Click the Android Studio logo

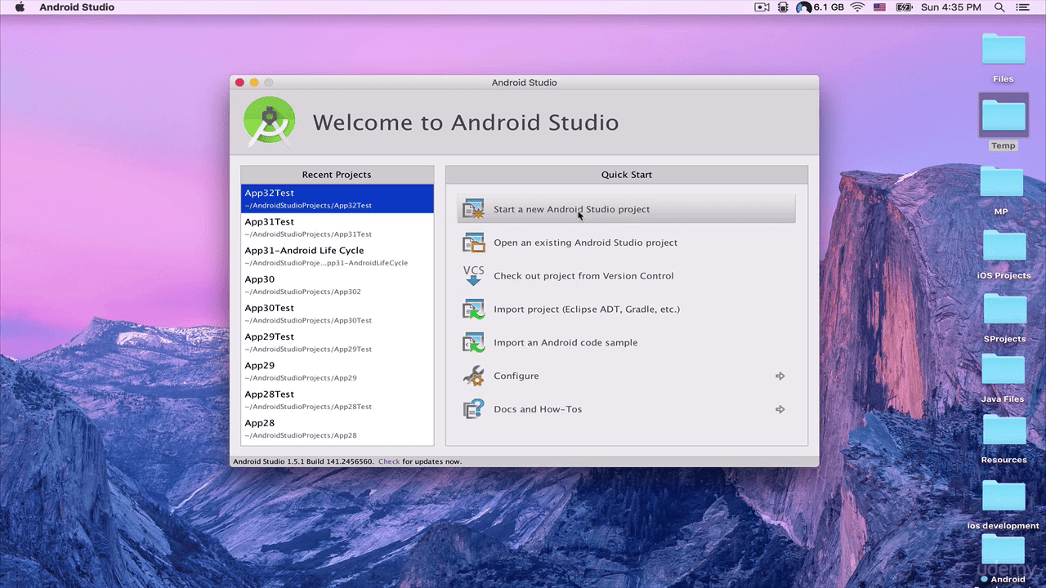coord(270,122)
